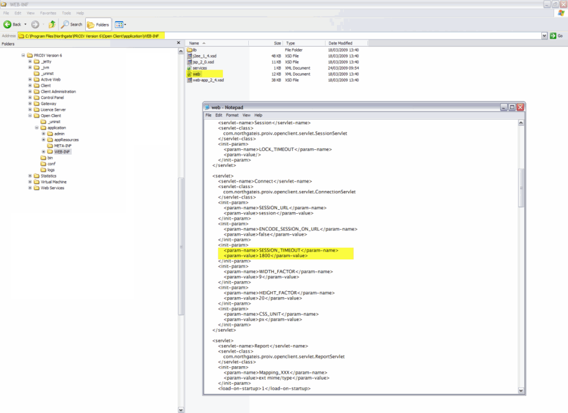
Task: Click the j2ee_1_4.xsd file icon
Action: [x=189, y=56]
